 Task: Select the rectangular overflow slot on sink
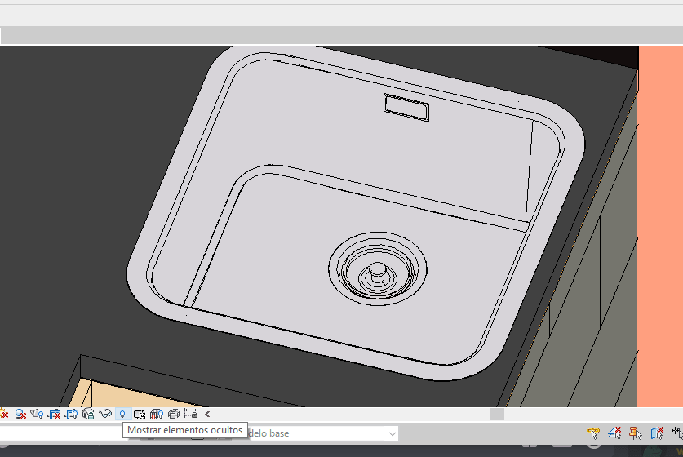[x=406, y=107]
